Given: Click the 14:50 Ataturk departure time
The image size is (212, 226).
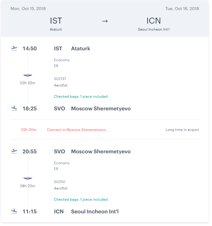Looking at the screenshot, I should point(29,49).
